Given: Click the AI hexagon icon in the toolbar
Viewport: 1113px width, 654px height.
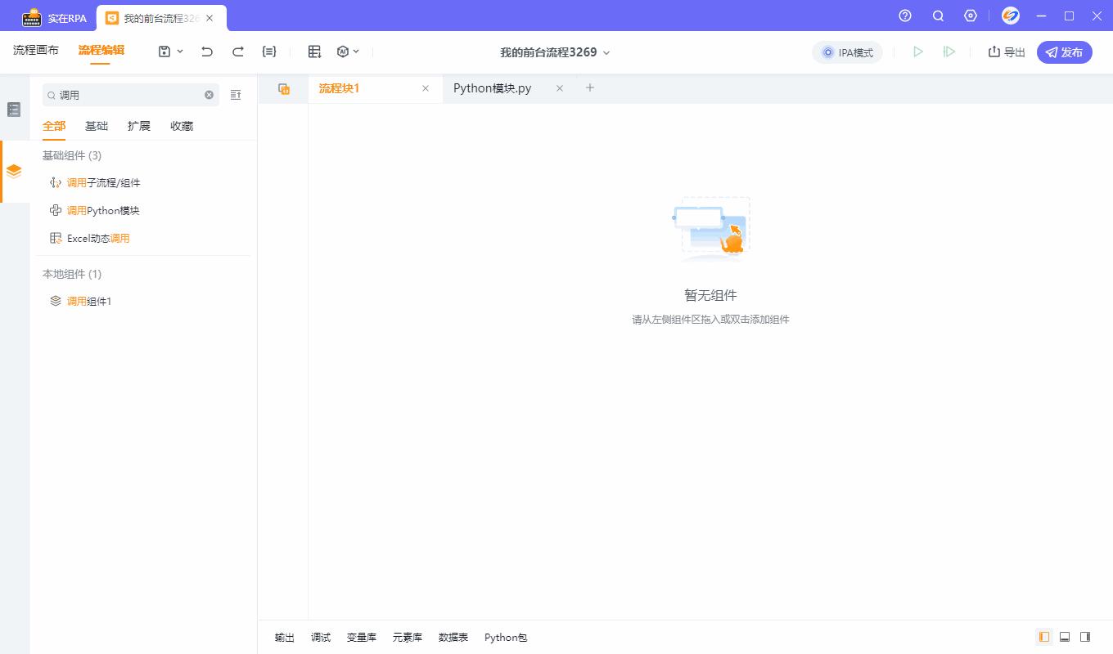Looking at the screenshot, I should pyautogui.click(x=343, y=51).
